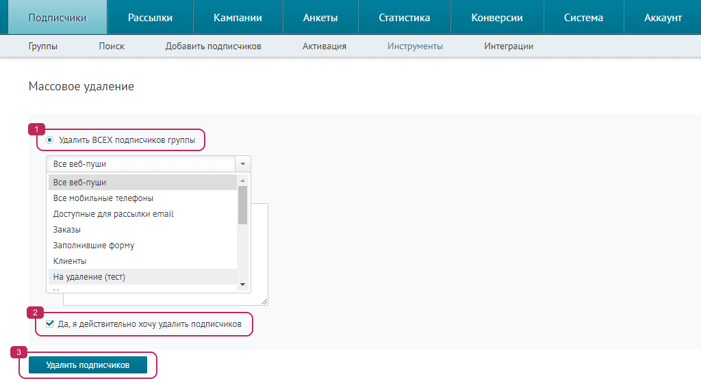Choose 'На удаление (тест)' option

pyautogui.click(x=89, y=277)
